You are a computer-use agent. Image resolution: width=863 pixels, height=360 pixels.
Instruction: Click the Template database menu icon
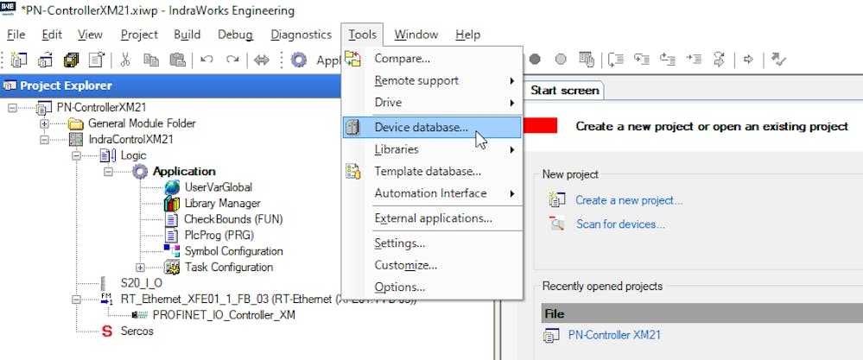click(352, 172)
